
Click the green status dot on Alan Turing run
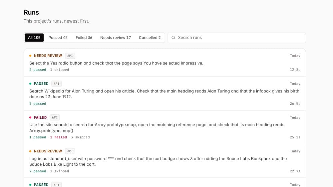pos(30,84)
